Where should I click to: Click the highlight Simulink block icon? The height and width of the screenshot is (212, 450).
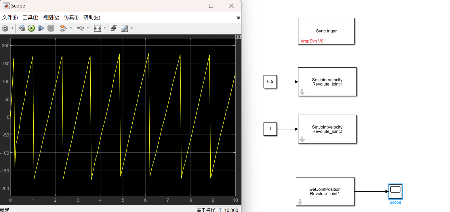[63, 28]
